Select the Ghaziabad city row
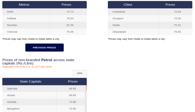This screenshot has width=195, height=112. (150, 32)
